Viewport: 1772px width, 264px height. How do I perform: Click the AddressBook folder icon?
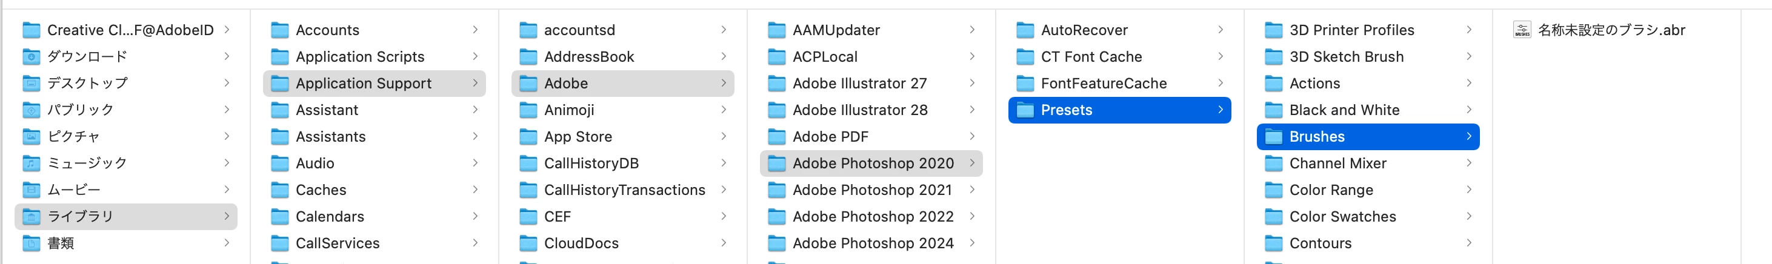528,56
